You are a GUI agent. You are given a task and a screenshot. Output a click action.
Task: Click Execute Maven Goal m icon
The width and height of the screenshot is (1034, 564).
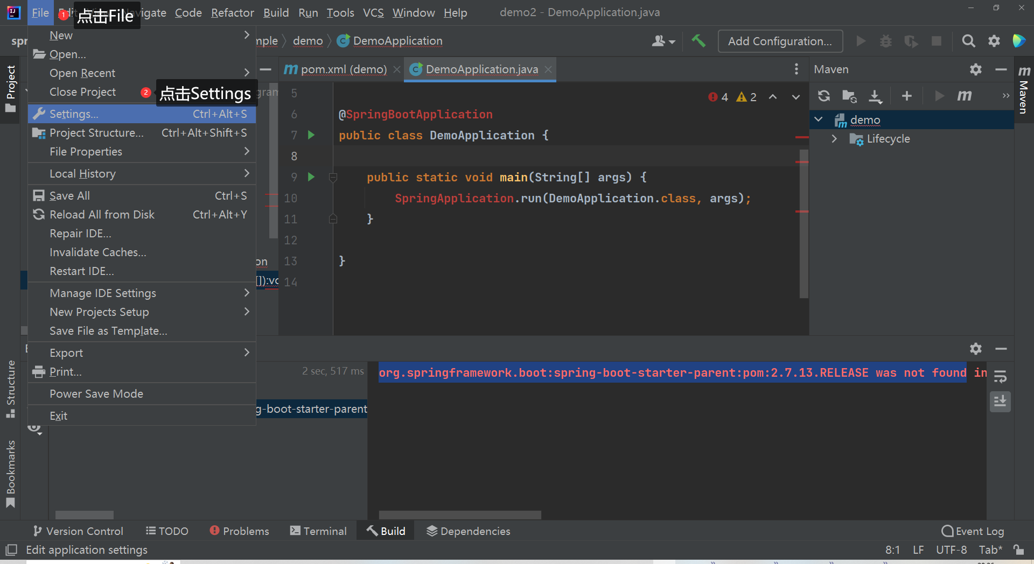(x=965, y=96)
